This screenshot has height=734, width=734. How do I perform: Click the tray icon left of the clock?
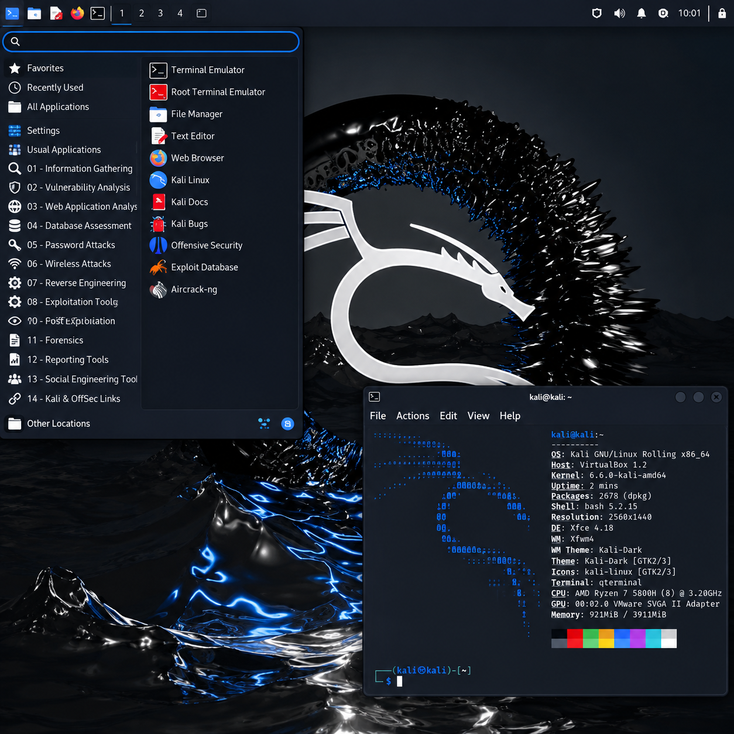pyautogui.click(x=663, y=13)
